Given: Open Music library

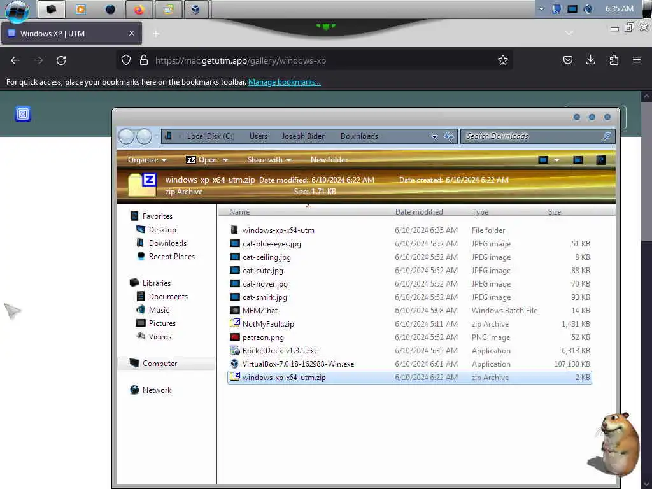Looking at the screenshot, I should [x=153, y=310].
